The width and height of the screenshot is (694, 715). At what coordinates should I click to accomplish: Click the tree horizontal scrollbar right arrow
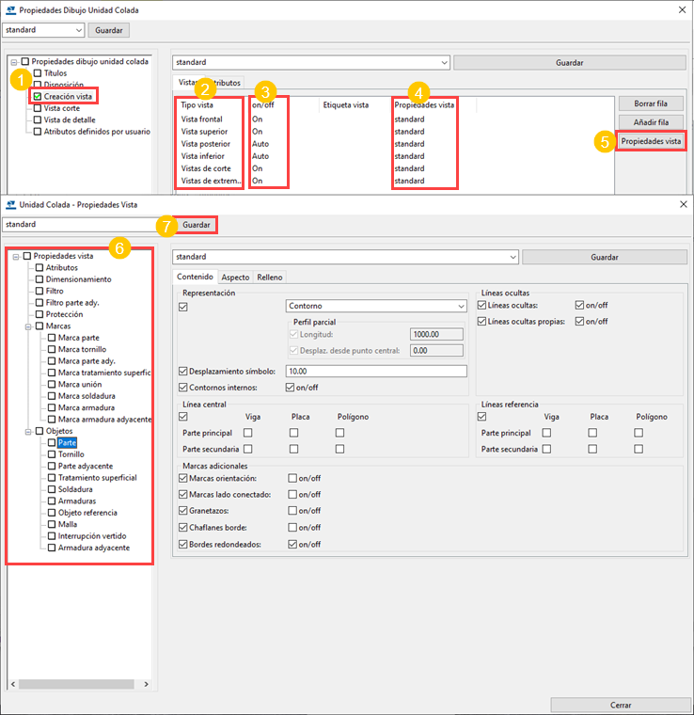(x=146, y=684)
